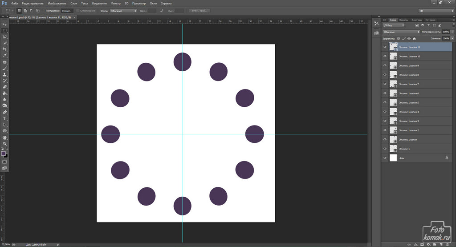Select the Move tool
Viewport: 456px width, 247px height.
[x=4, y=24]
